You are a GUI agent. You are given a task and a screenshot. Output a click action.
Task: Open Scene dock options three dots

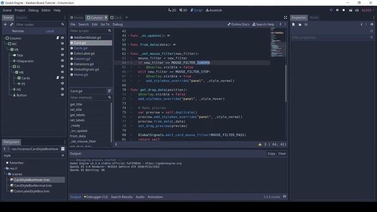65,18
